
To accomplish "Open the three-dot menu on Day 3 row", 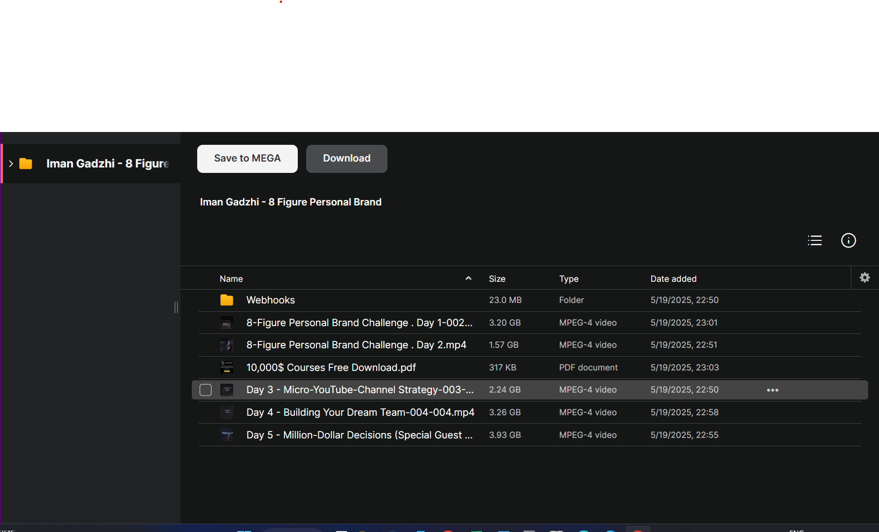I will pos(773,390).
